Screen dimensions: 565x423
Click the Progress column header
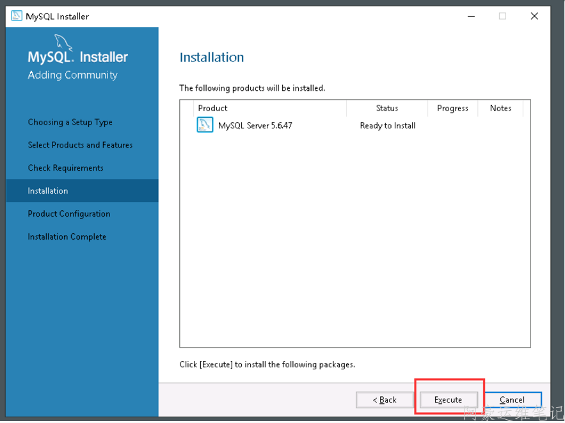click(x=452, y=108)
